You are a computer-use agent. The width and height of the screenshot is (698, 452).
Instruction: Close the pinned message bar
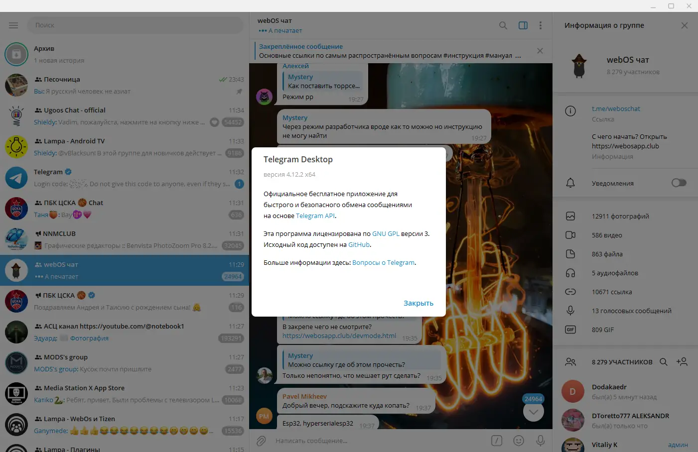pyautogui.click(x=540, y=51)
